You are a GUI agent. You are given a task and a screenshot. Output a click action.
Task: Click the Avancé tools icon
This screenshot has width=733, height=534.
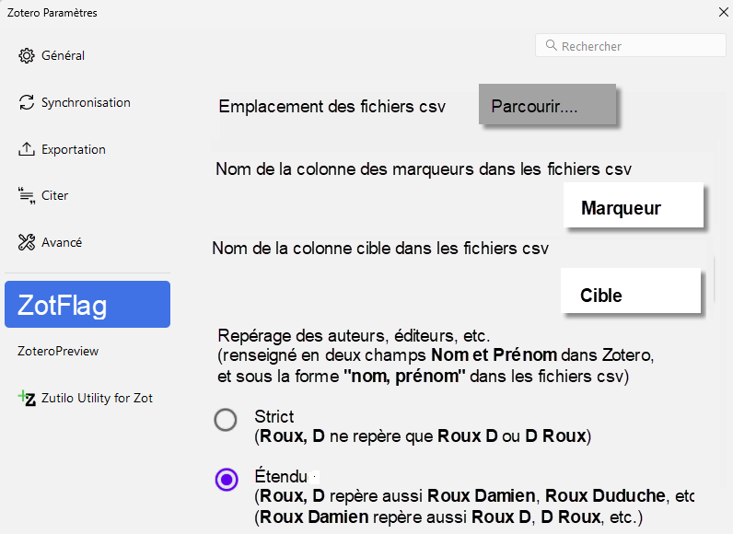(26, 242)
